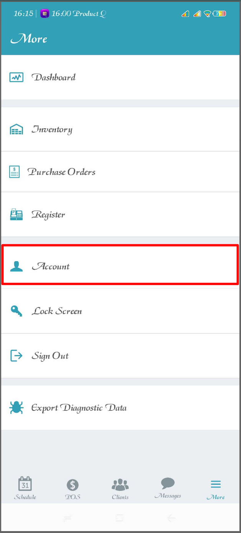Screen dimensions: 241x533
Task: Tap the bug icon for diagnostics
Action: (16, 408)
